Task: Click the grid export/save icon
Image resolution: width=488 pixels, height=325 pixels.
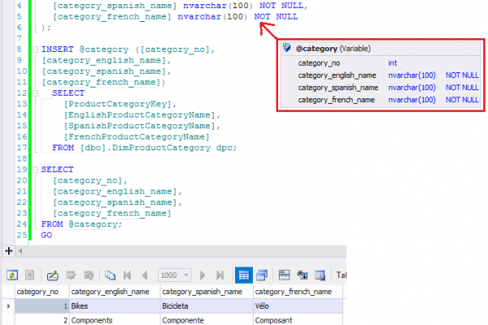Action: click(x=320, y=275)
